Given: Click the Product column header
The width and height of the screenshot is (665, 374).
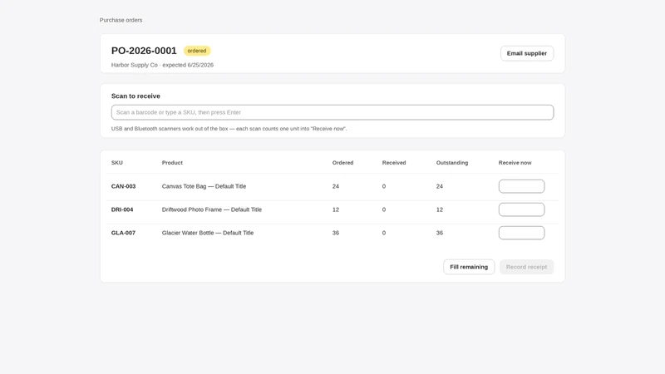Looking at the screenshot, I should (x=172, y=162).
